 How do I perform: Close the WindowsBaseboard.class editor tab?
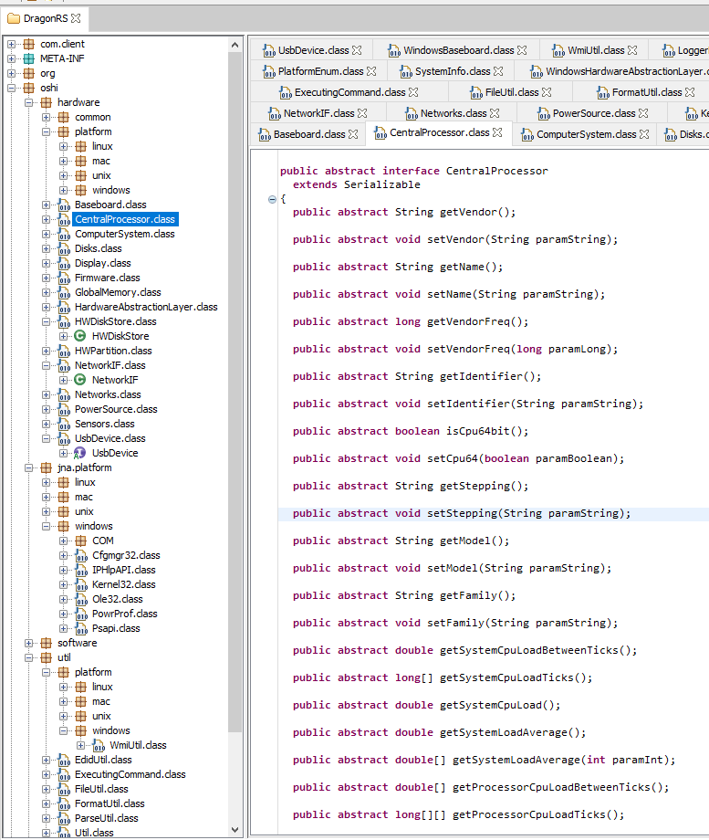pyautogui.click(x=522, y=50)
